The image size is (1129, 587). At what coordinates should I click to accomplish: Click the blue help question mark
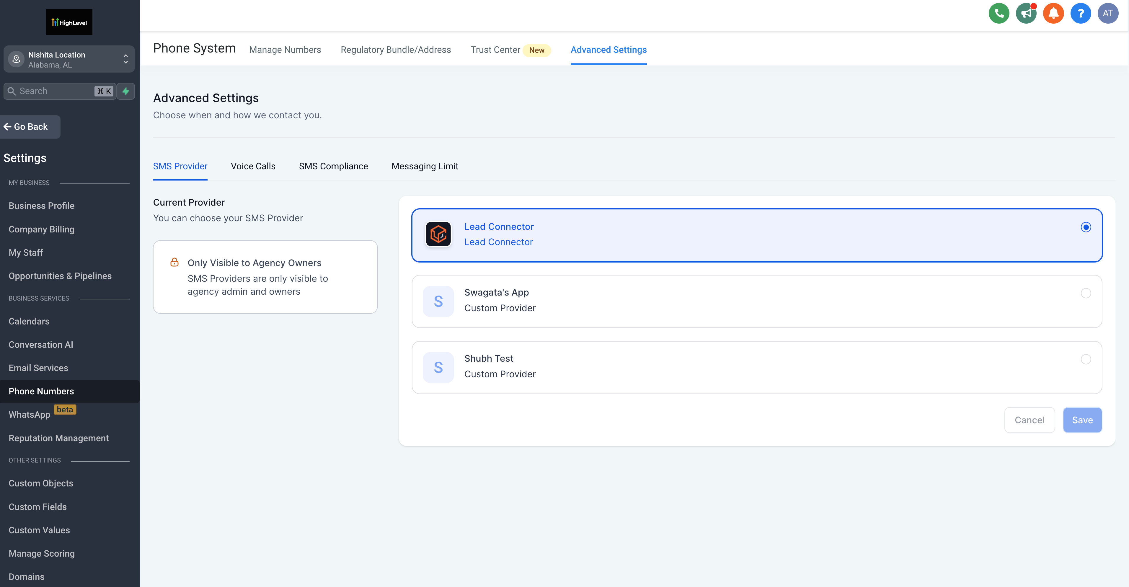pos(1080,13)
